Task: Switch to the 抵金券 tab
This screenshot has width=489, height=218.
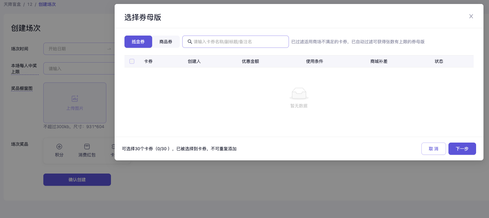Action: tap(138, 42)
